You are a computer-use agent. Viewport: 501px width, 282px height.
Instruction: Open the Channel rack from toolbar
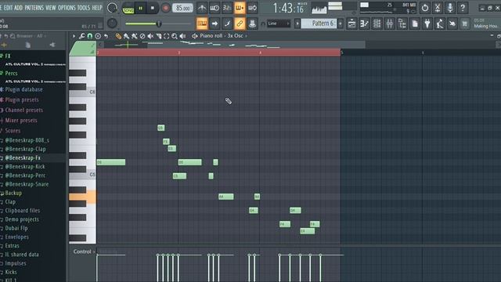pos(377,23)
